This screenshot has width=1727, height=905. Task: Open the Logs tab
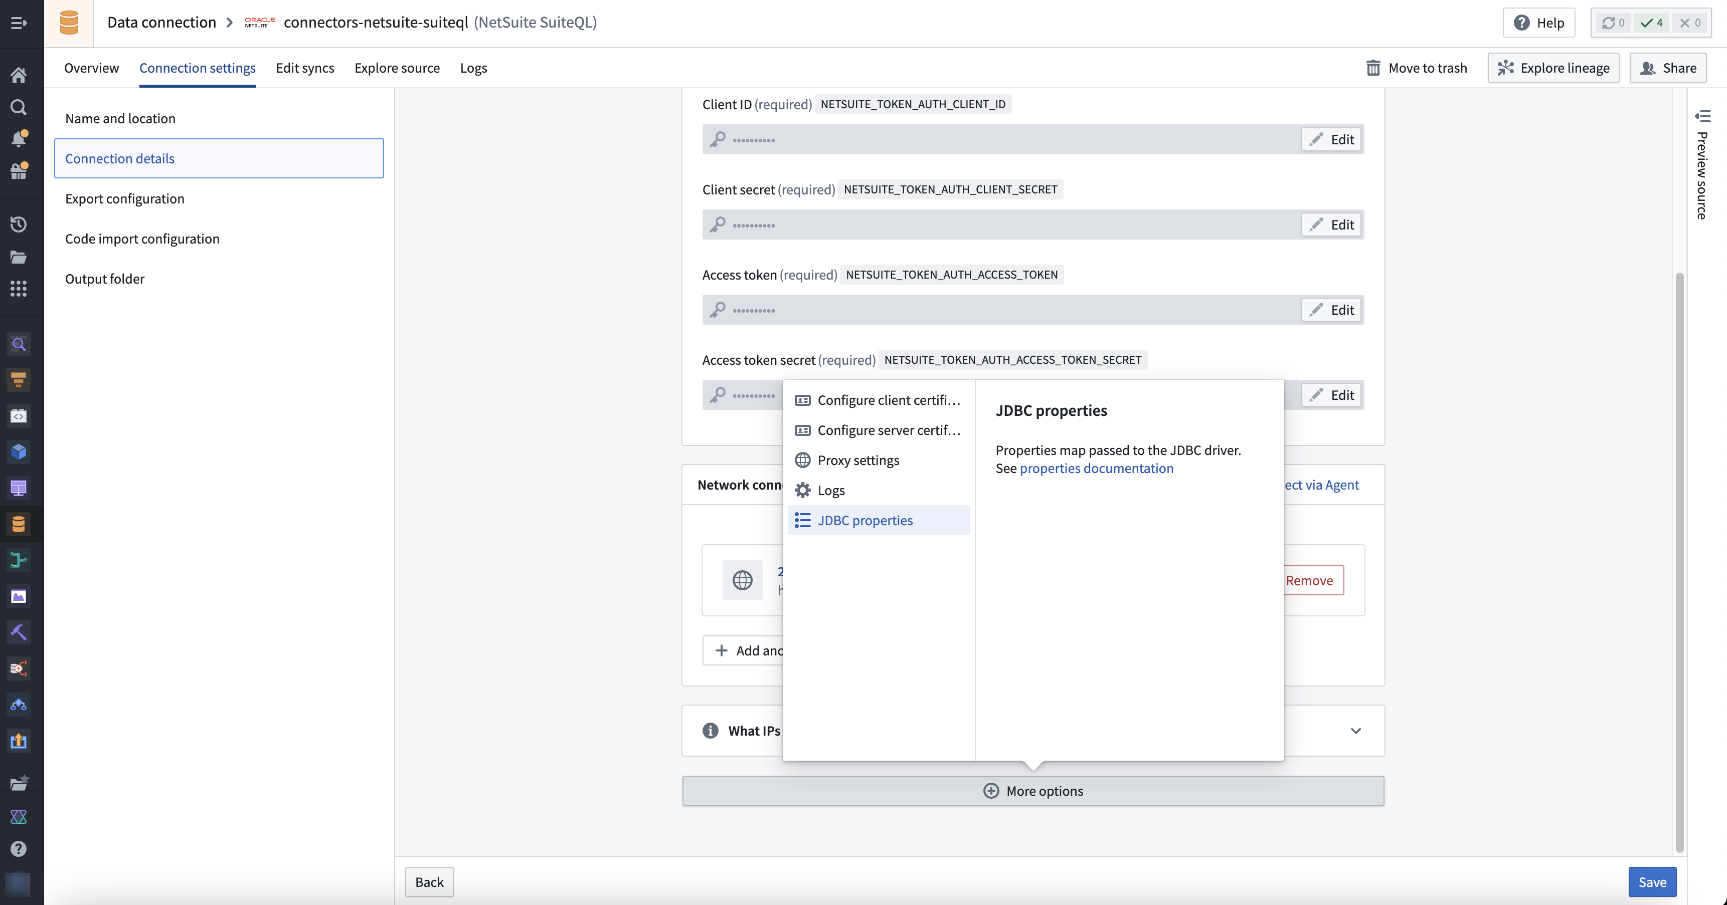pyautogui.click(x=473, y=68)
